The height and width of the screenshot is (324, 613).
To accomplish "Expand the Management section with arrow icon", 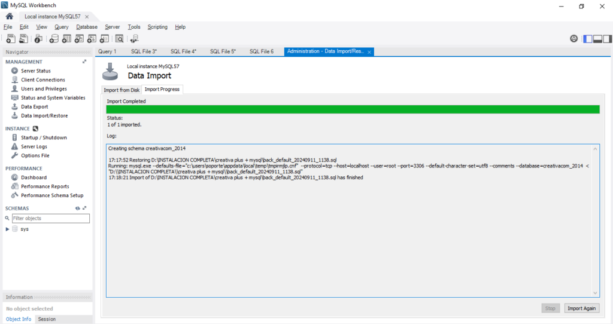I will point(84,62).
